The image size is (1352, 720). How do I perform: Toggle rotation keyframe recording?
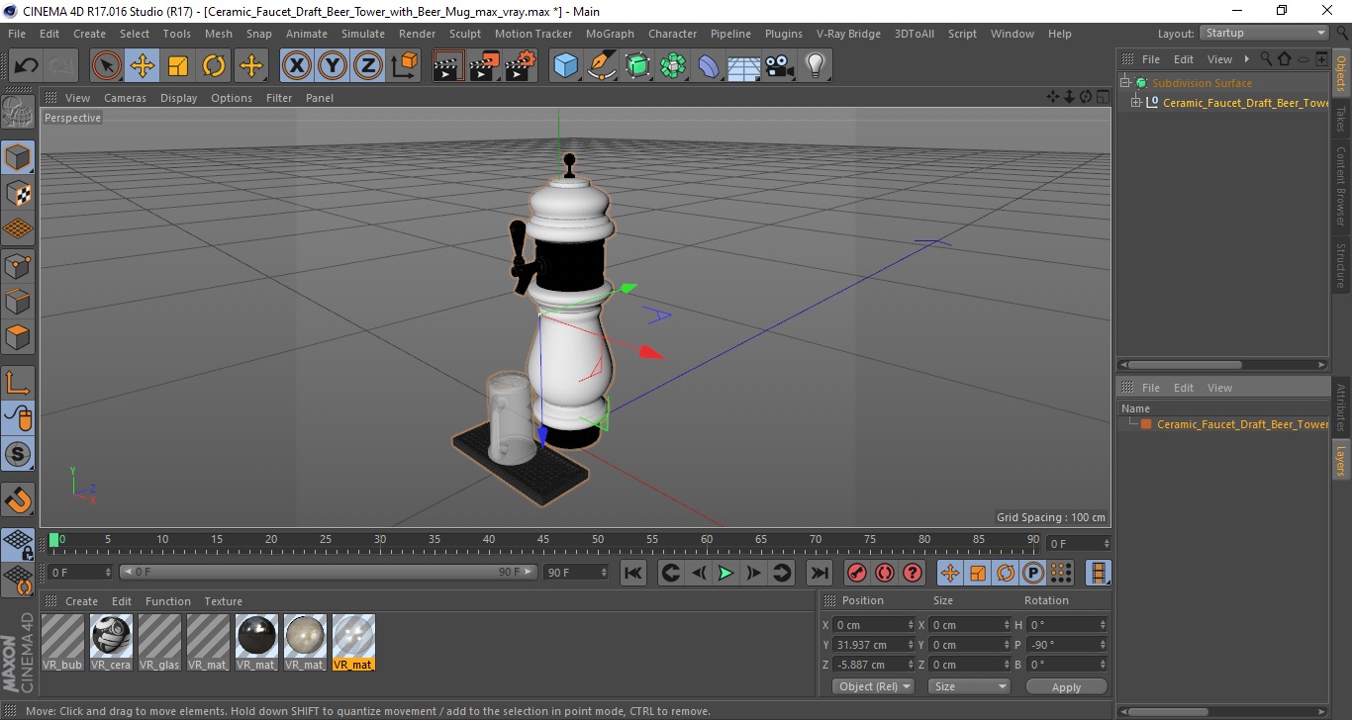pos(1006,573)
